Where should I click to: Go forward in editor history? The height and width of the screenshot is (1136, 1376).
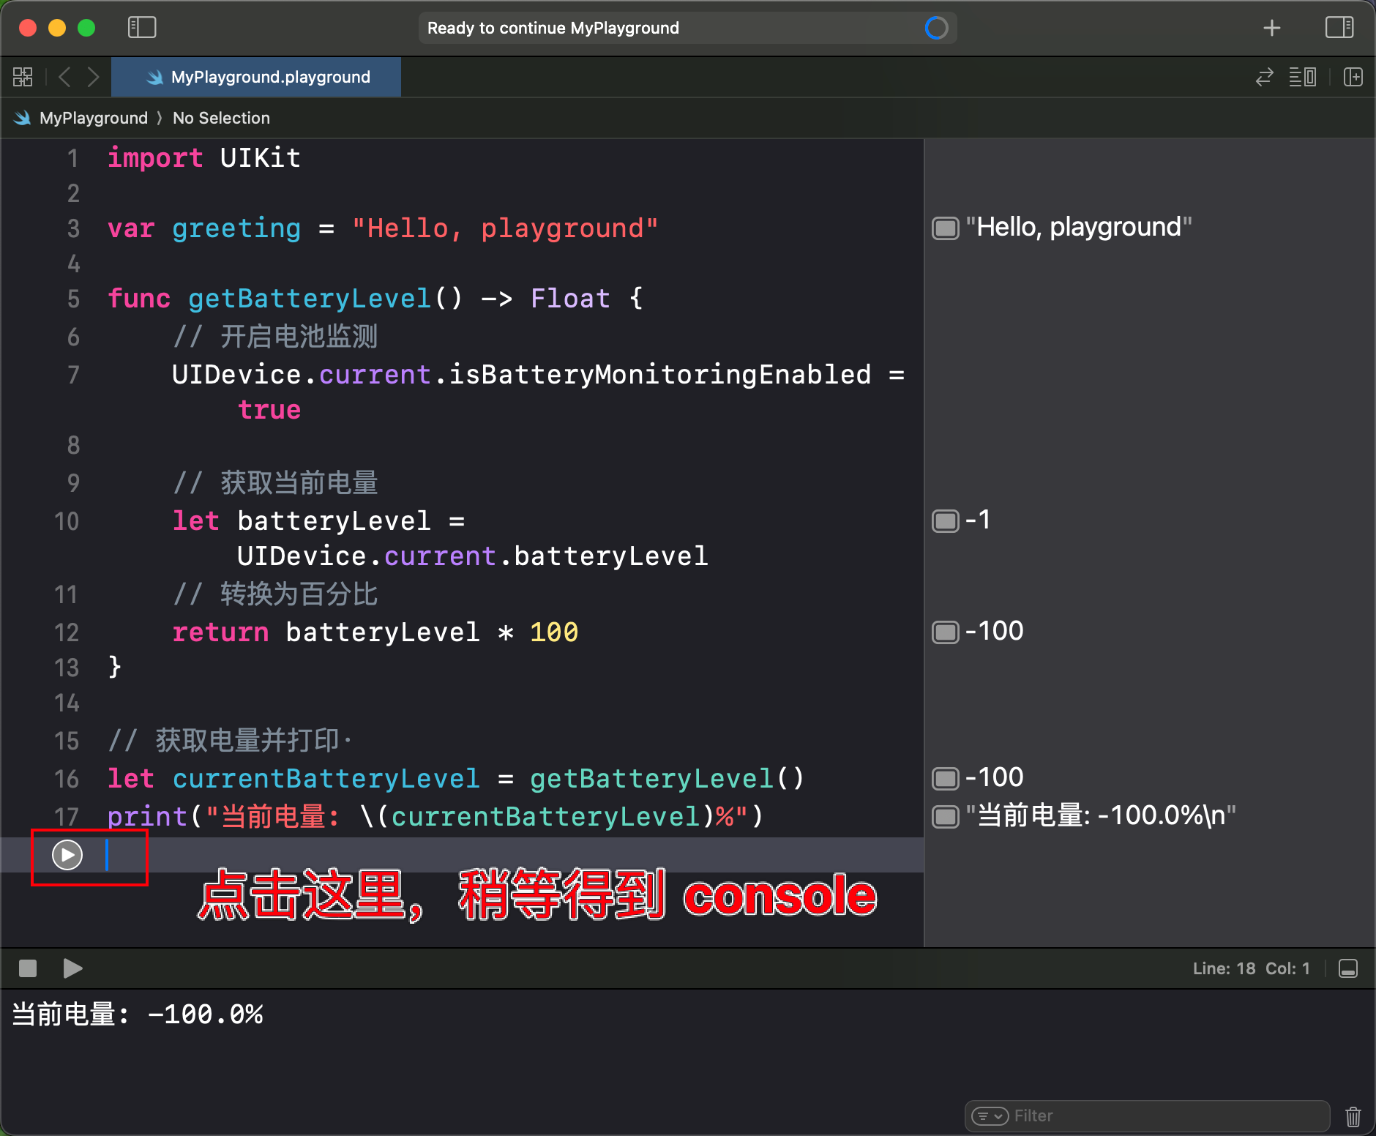93,77
